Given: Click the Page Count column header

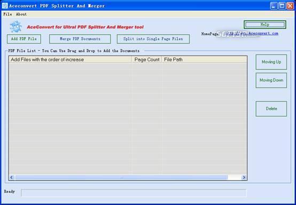Looking at the screenshot, I should click(147, 60).
